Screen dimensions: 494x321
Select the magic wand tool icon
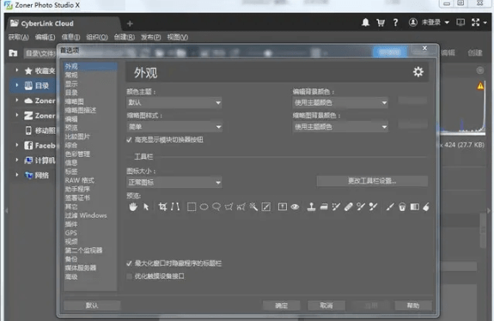coord(253,207)
